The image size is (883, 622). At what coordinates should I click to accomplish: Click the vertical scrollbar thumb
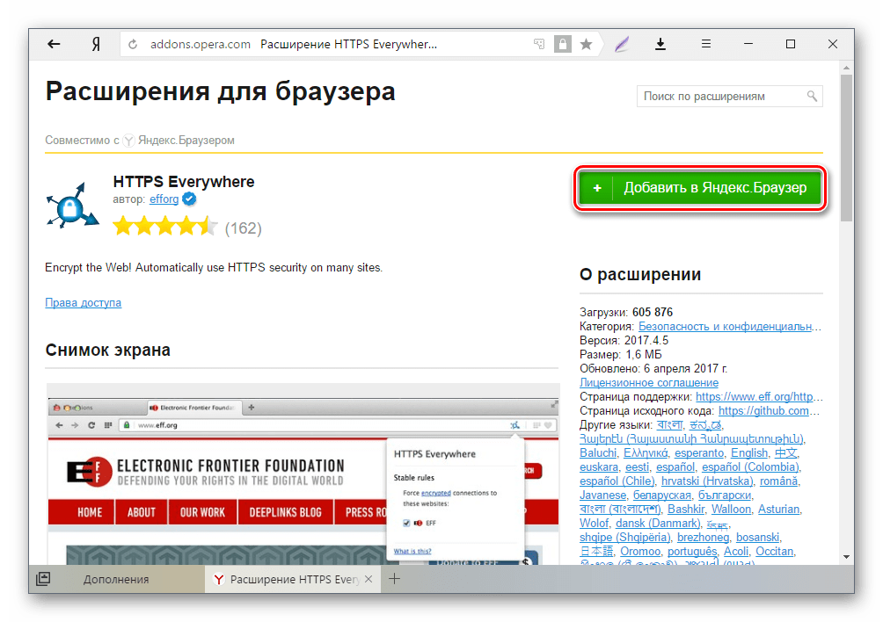[846, 148]
